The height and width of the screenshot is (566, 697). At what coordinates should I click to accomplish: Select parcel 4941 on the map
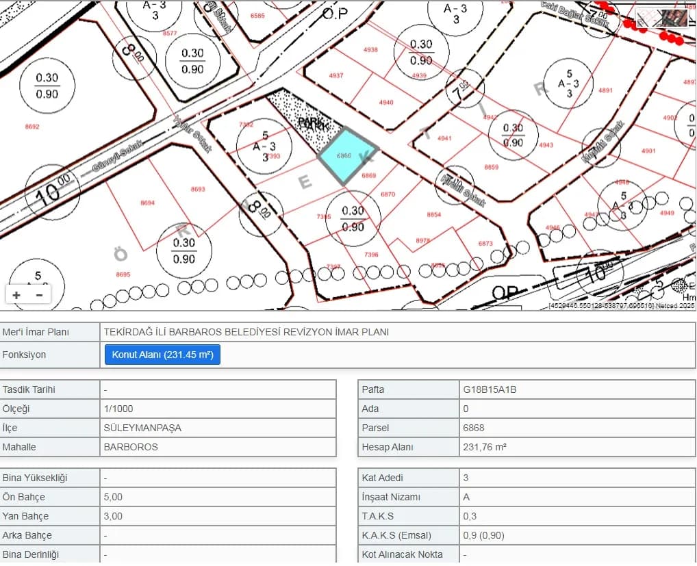(444, 138)
